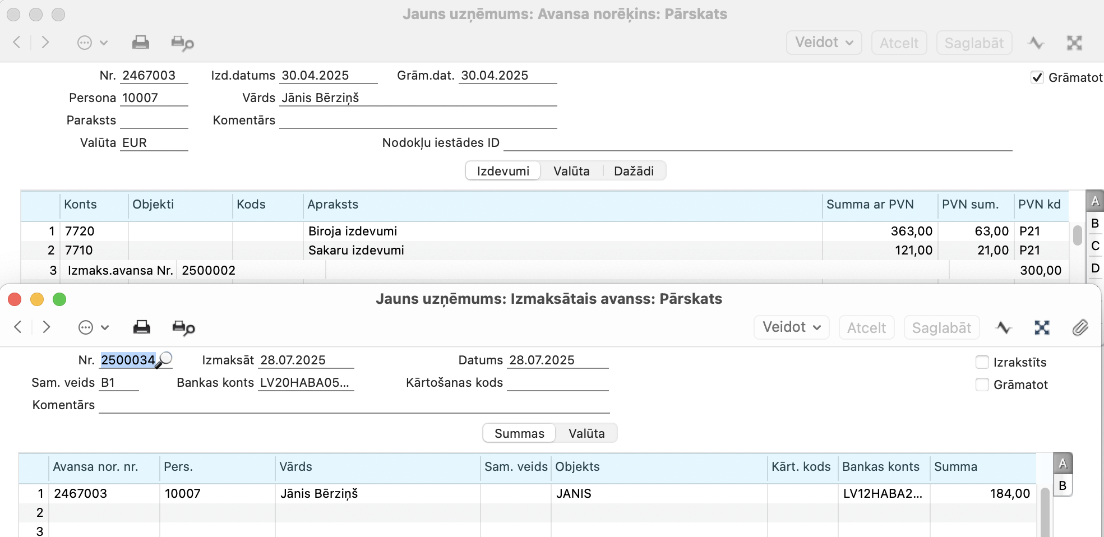Click Avansa nor. nr. cell 2467003 in payments table

[x=104, y=493]
